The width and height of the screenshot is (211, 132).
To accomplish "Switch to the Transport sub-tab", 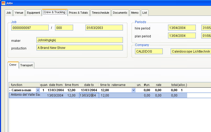I will click(26, 65).
